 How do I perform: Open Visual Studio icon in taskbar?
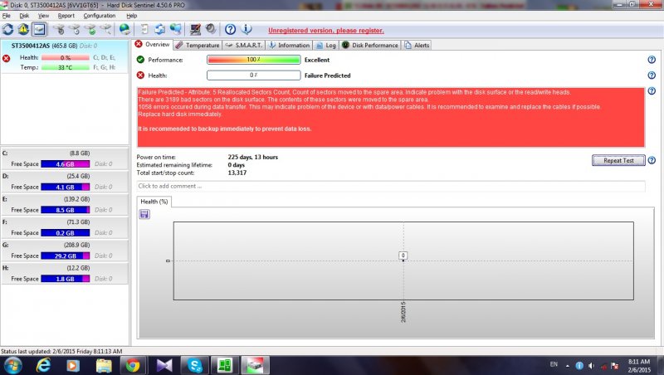tap(164, 365)
